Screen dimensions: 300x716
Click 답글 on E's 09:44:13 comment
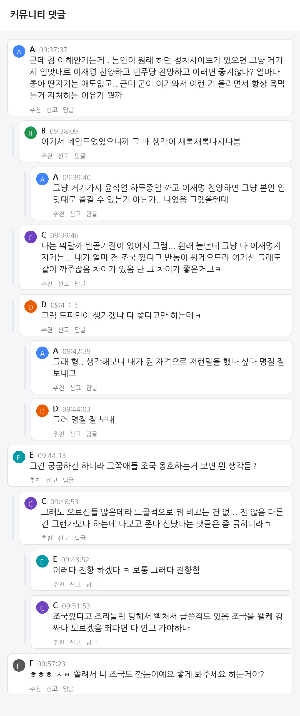tap(69, 480)
